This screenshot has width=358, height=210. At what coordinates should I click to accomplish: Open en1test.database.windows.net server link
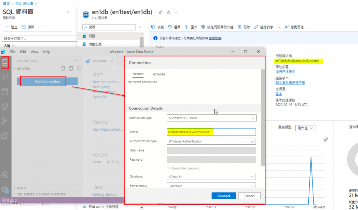[x=297, y=61]
